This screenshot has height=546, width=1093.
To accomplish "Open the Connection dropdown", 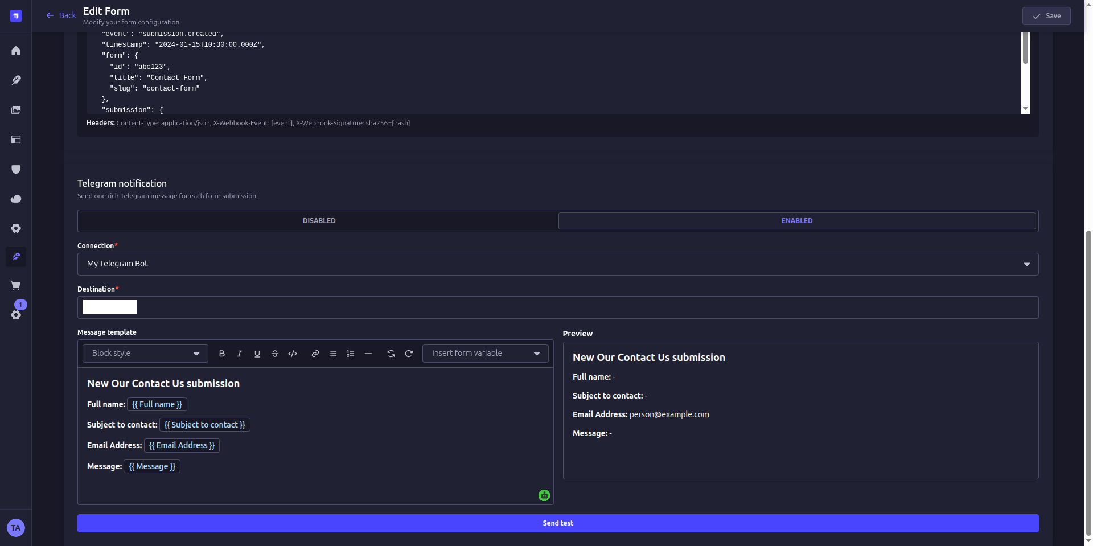I will click(558, 264).
